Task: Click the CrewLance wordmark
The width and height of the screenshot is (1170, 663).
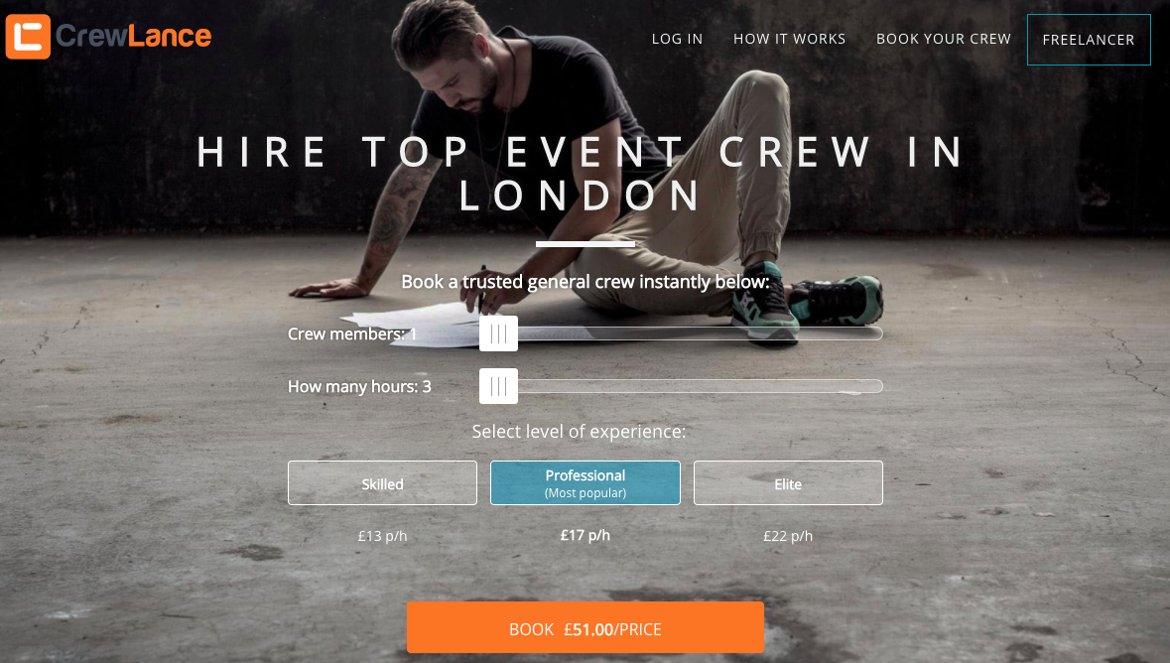Action: [x=134, y=36]
